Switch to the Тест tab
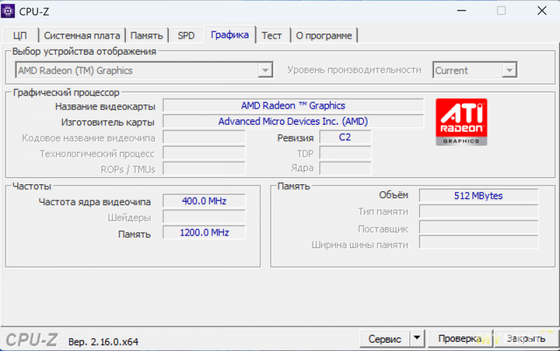This screenshot has height=351, width=560. [272, 35]
